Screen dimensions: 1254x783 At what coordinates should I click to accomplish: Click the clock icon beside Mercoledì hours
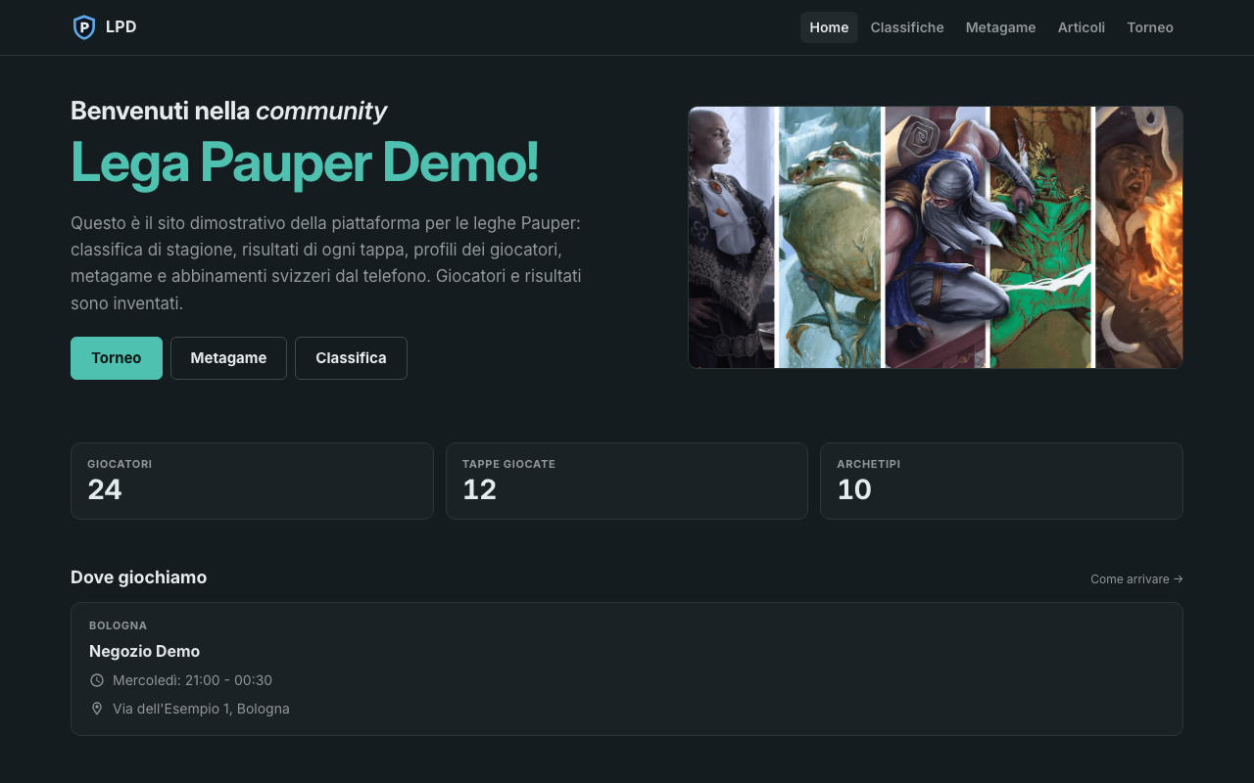[97, 680]
